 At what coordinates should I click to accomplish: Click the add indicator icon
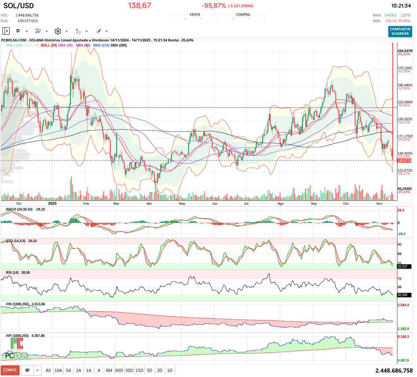78,31
